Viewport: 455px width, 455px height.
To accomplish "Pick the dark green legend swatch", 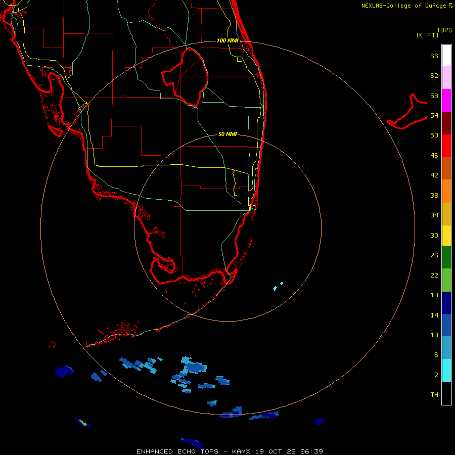I will 446,257.
